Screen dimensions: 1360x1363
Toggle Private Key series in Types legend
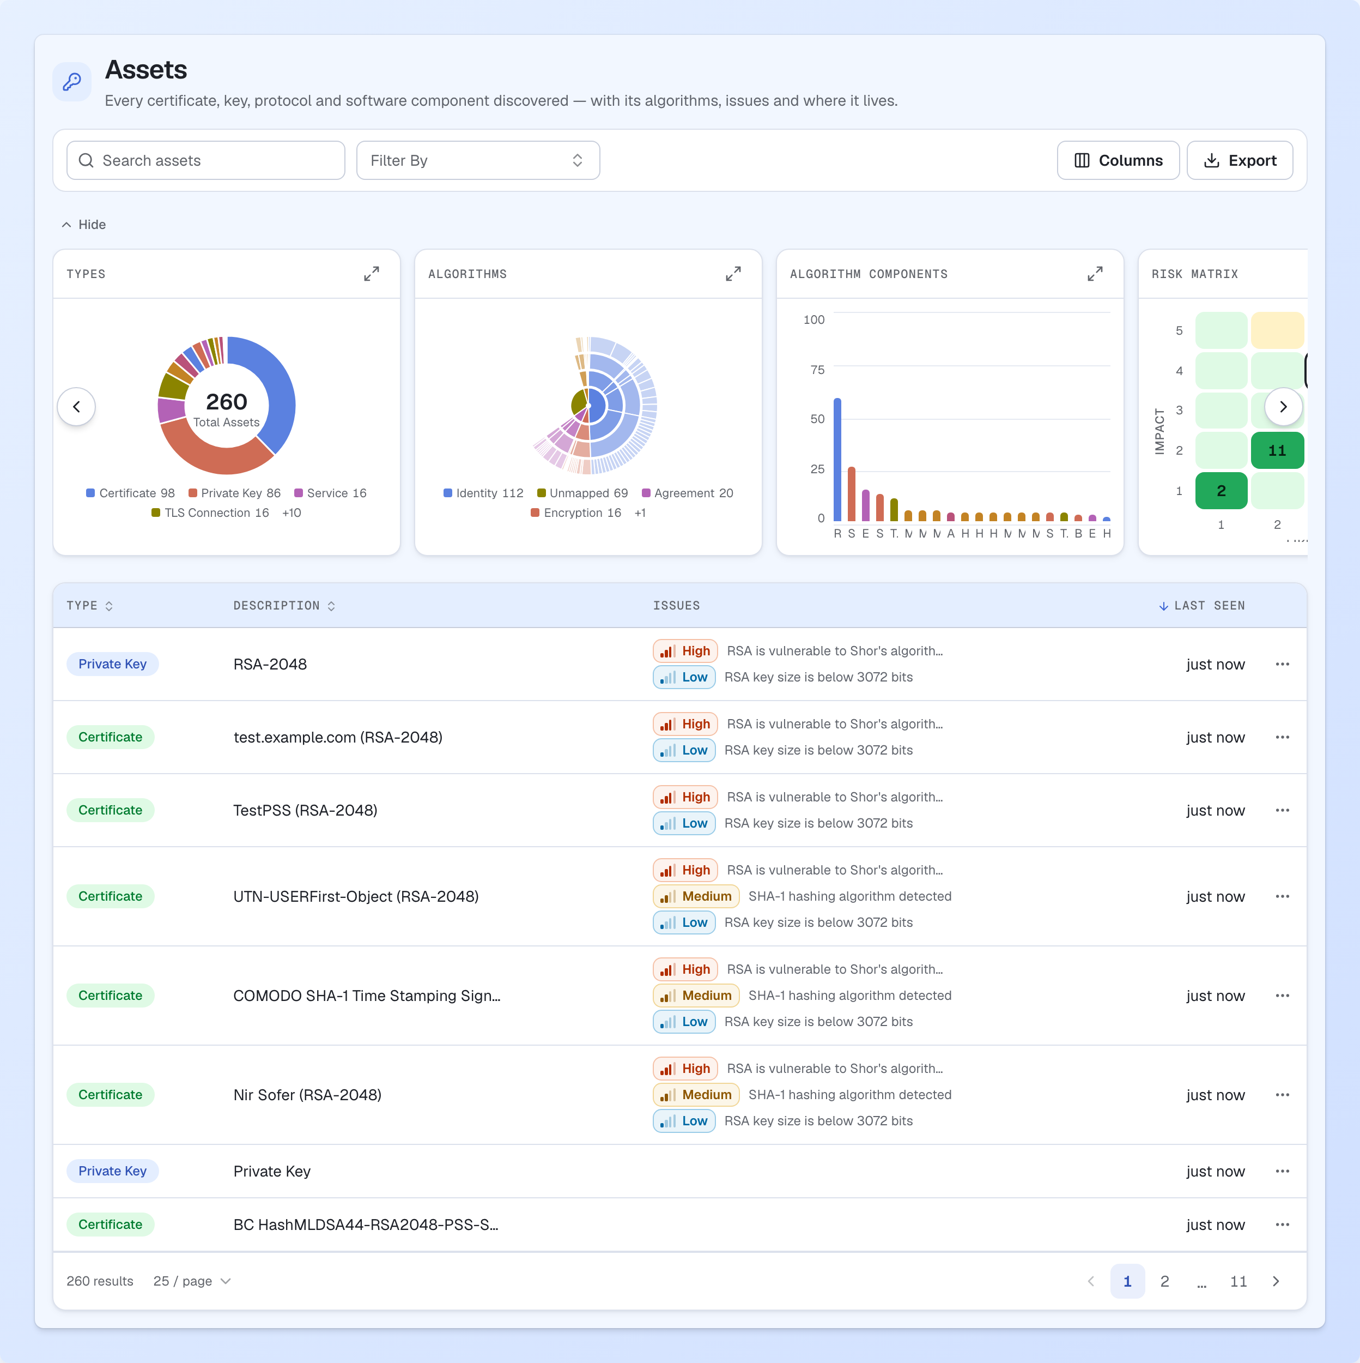tap(235, 493)
